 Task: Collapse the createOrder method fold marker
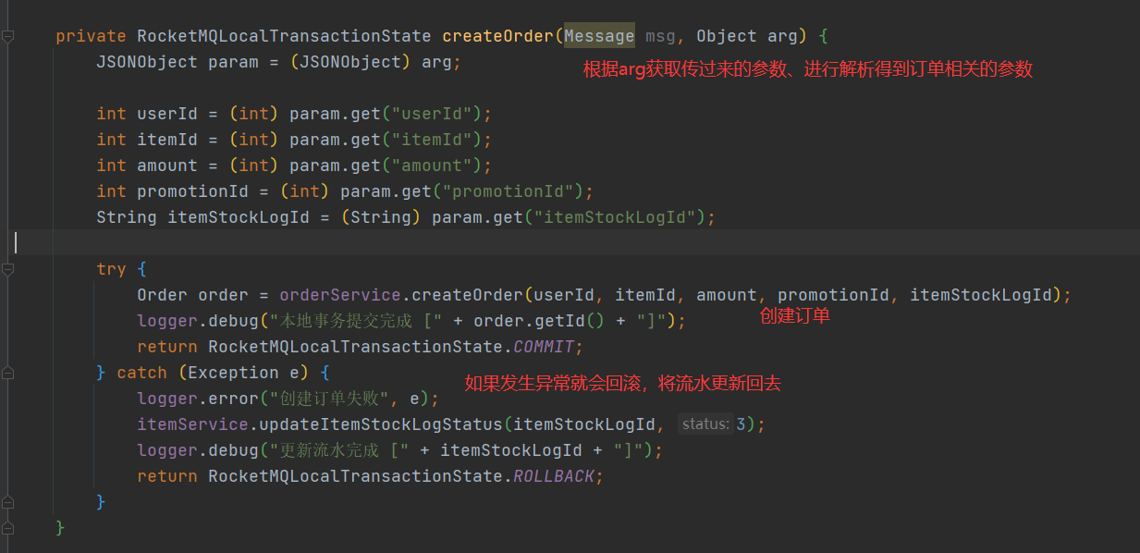pos(8,36)
